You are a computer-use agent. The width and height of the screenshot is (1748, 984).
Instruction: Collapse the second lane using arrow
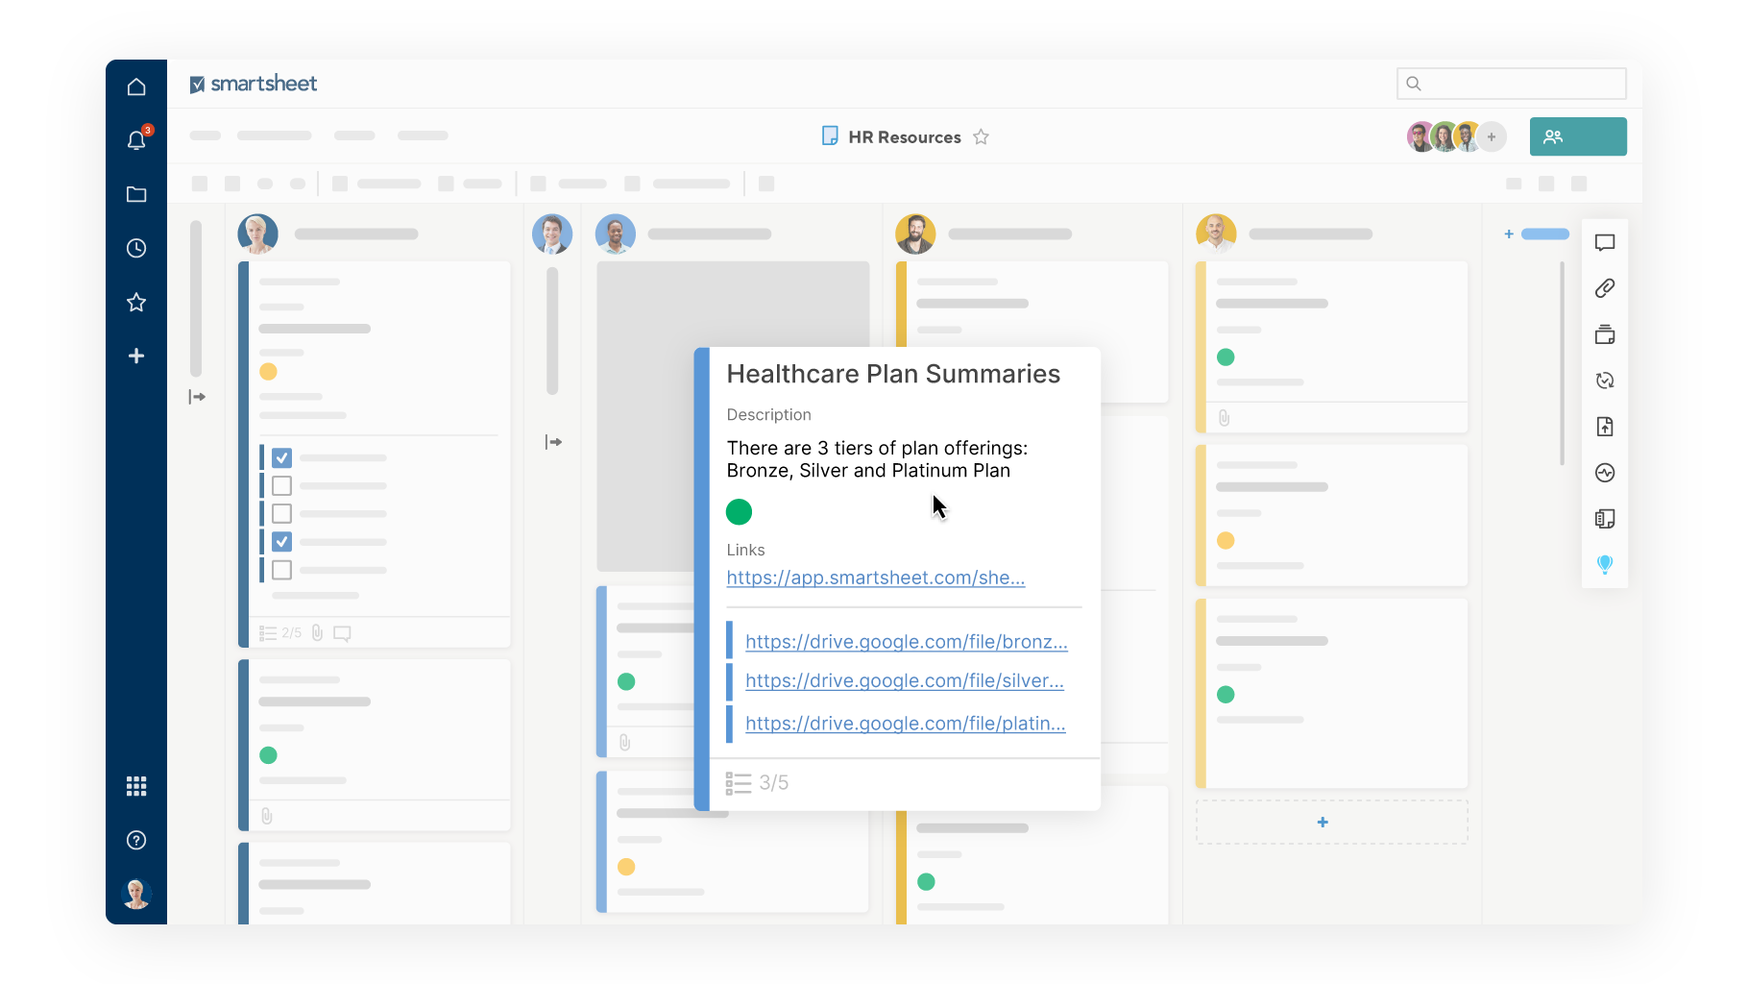[x=553, y=442]
